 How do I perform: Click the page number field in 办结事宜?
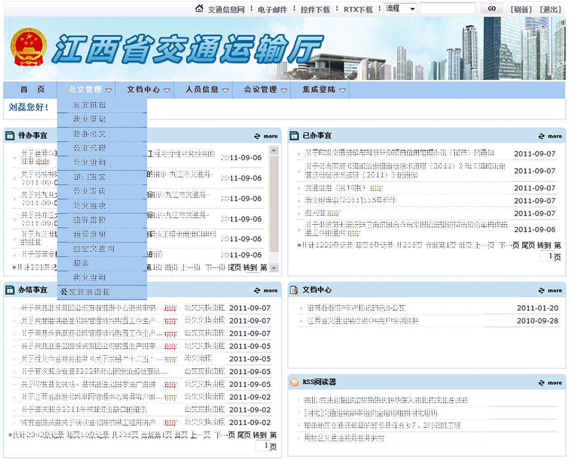(262, 446)
